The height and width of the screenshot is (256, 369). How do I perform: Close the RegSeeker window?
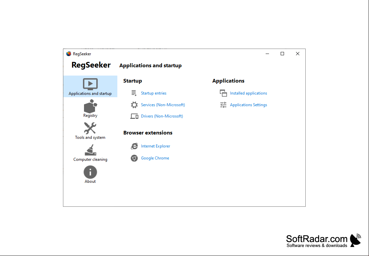coord(297,54)
